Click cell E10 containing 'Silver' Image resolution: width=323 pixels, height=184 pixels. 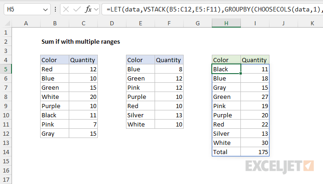point(140,115)
